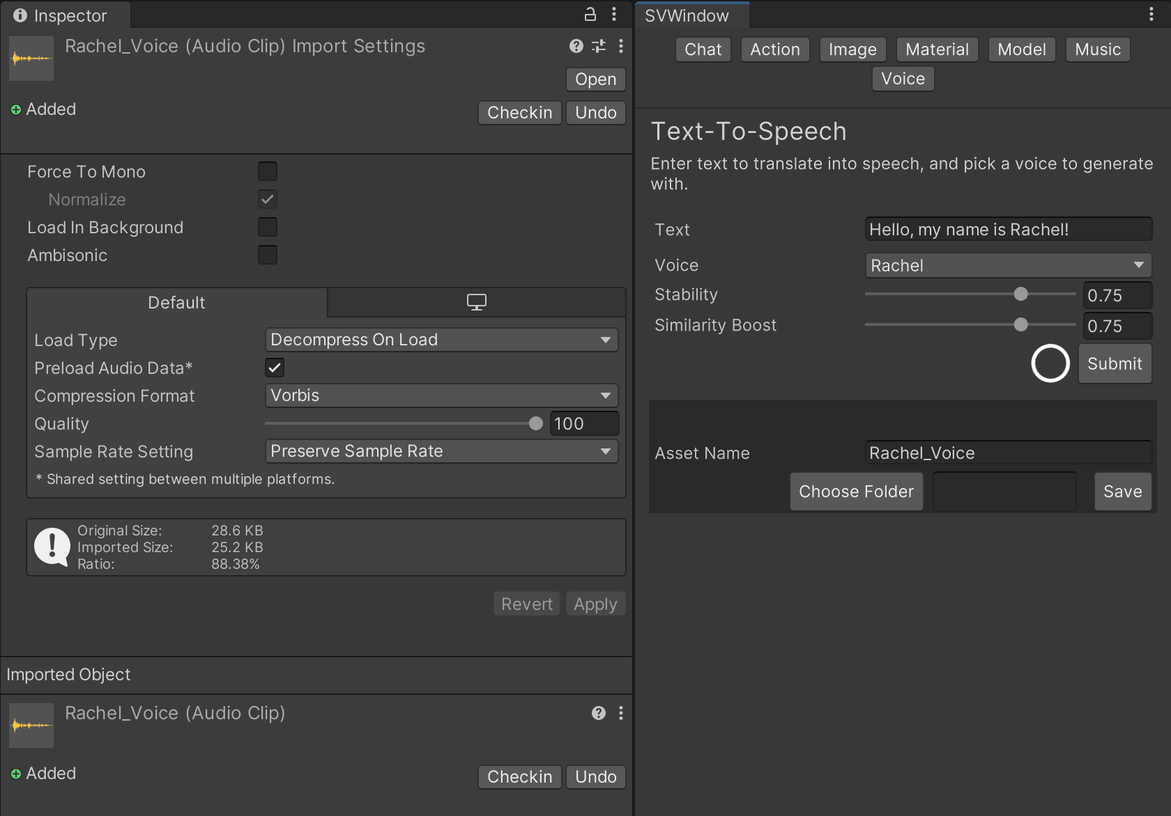The width and height of the screenshot is (1171, 816).
Task: Switch to the standalone platform monitor tab
Action: [477, 302]
